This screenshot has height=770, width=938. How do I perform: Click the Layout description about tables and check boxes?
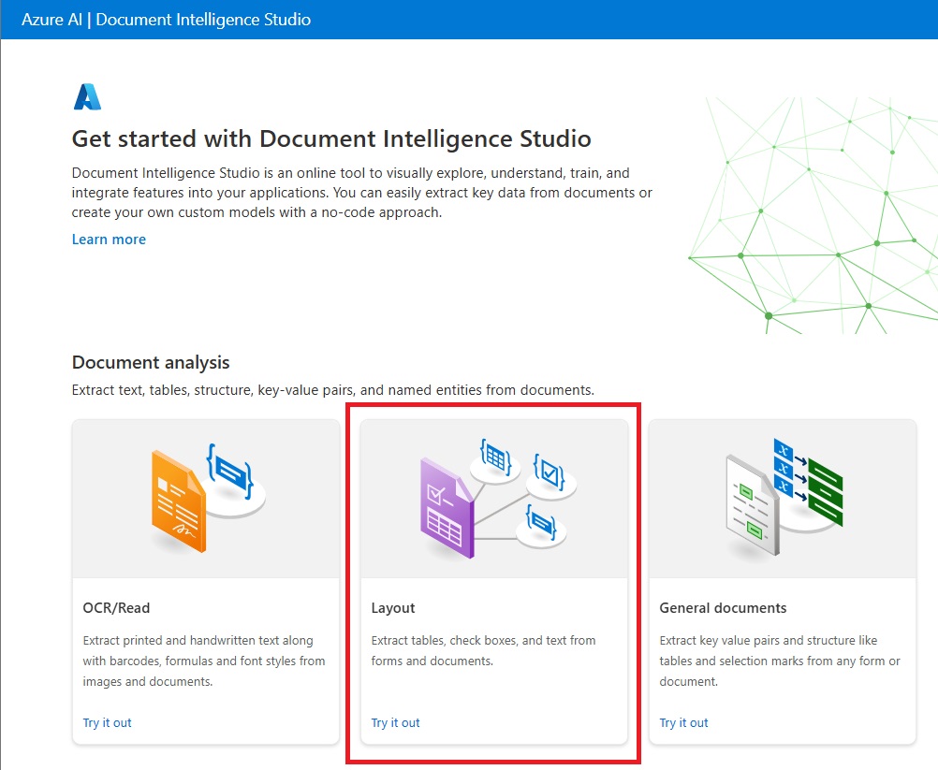pyautogui.click(x=483, y=650)
